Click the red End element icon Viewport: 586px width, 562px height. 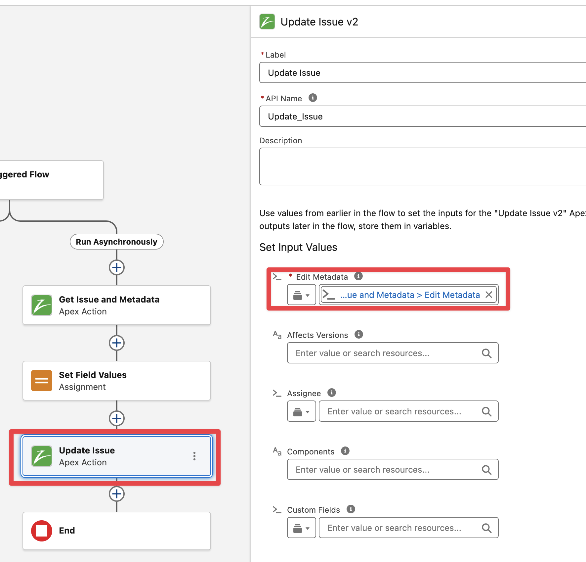click(42, 531)
